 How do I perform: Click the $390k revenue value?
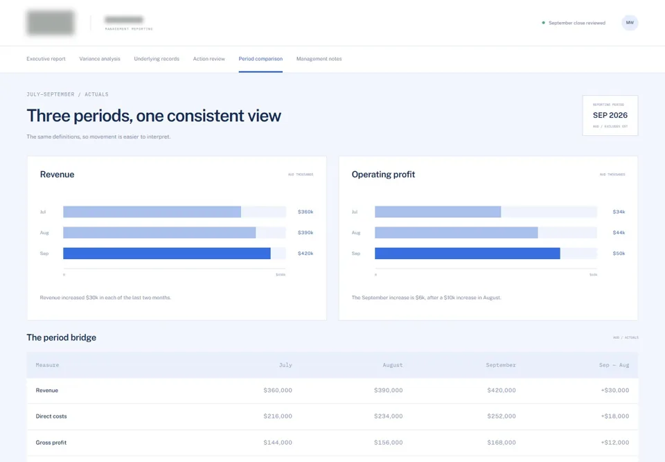pos(305,233)
